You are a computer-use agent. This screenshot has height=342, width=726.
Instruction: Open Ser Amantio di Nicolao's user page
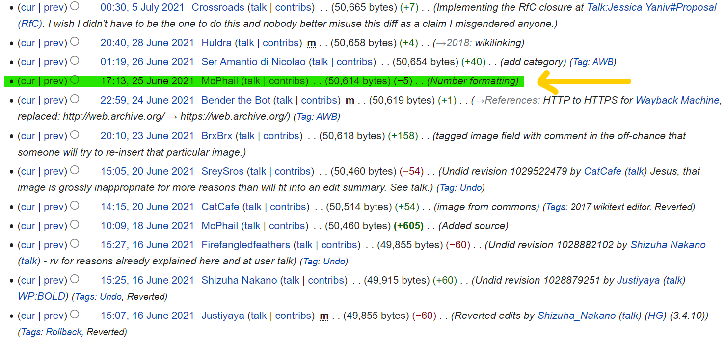click(x=254, y=62)
